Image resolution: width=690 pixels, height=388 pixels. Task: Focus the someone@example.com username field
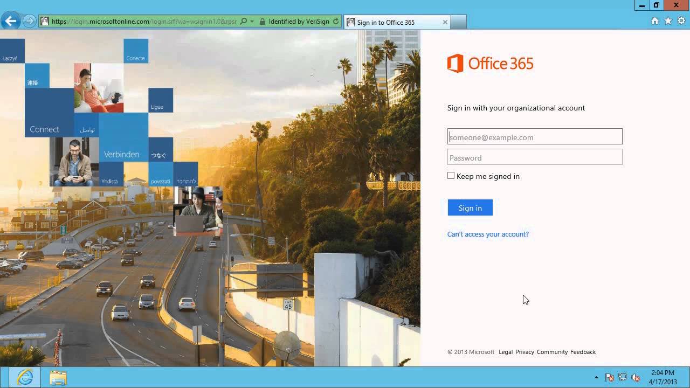(x=535, y=136)
